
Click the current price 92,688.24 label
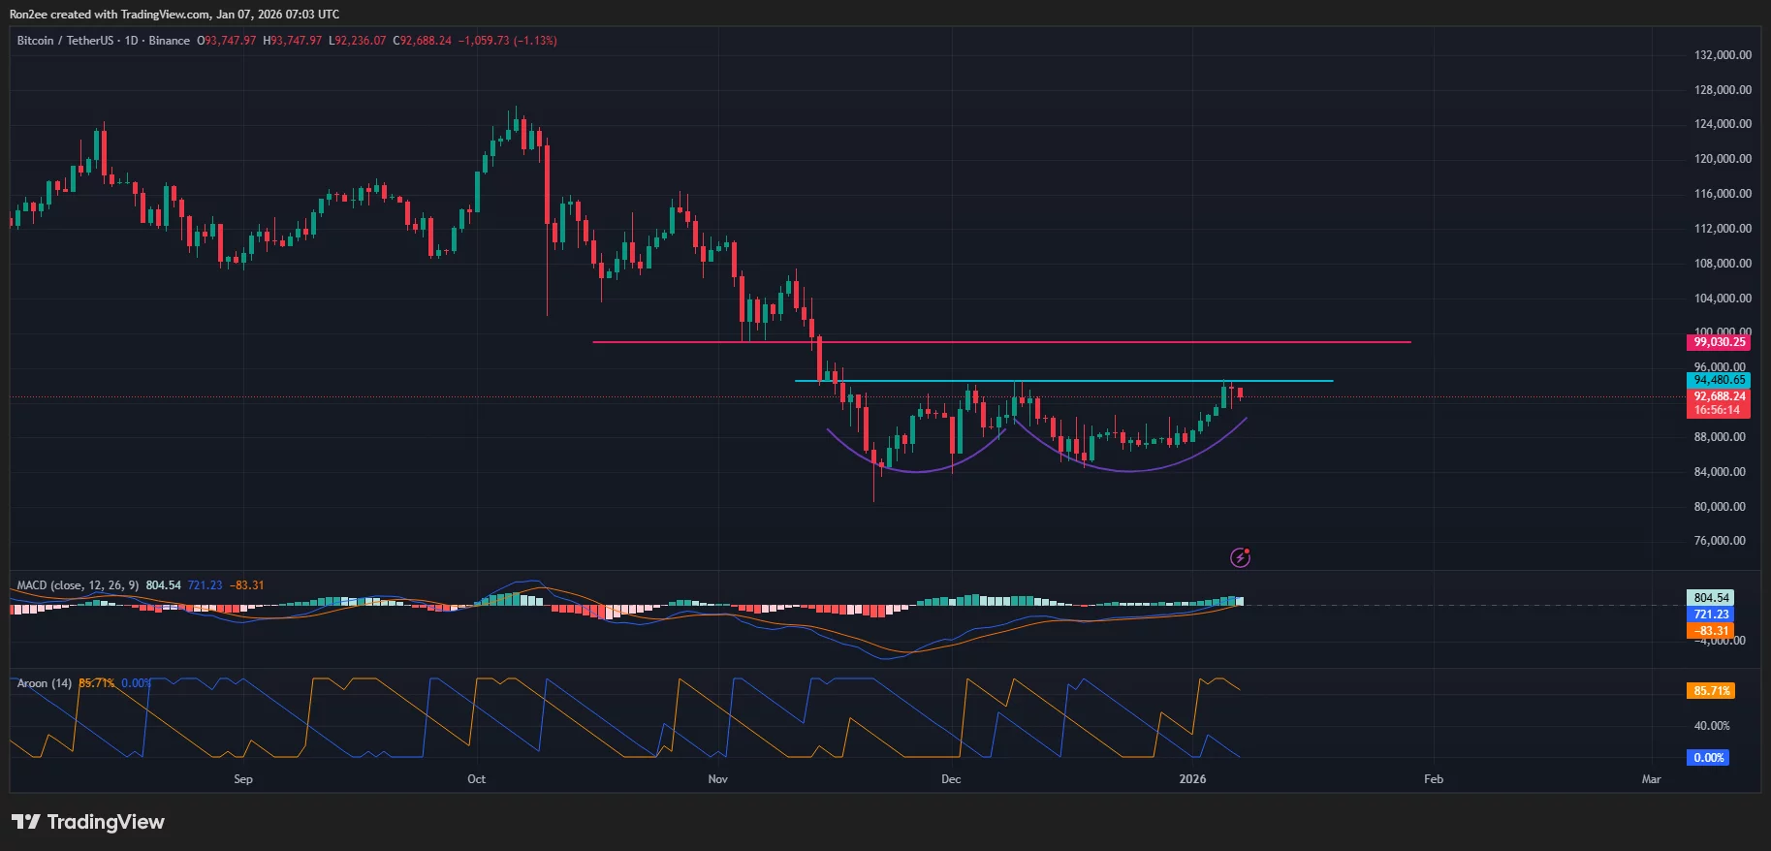click(1719, 396)
